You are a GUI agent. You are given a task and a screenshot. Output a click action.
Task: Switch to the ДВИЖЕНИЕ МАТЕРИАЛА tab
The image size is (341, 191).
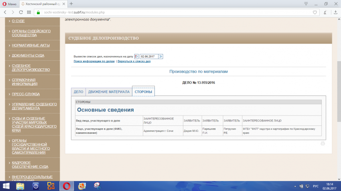coord(109,92)
